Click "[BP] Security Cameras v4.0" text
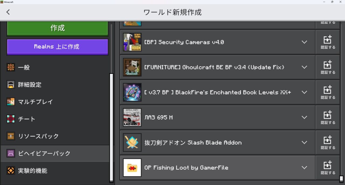The width and height of the screenshot is (345, 185). tap(184, 42)
